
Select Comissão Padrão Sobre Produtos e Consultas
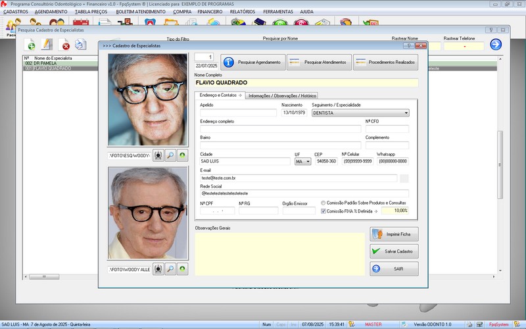coord(323,203)
